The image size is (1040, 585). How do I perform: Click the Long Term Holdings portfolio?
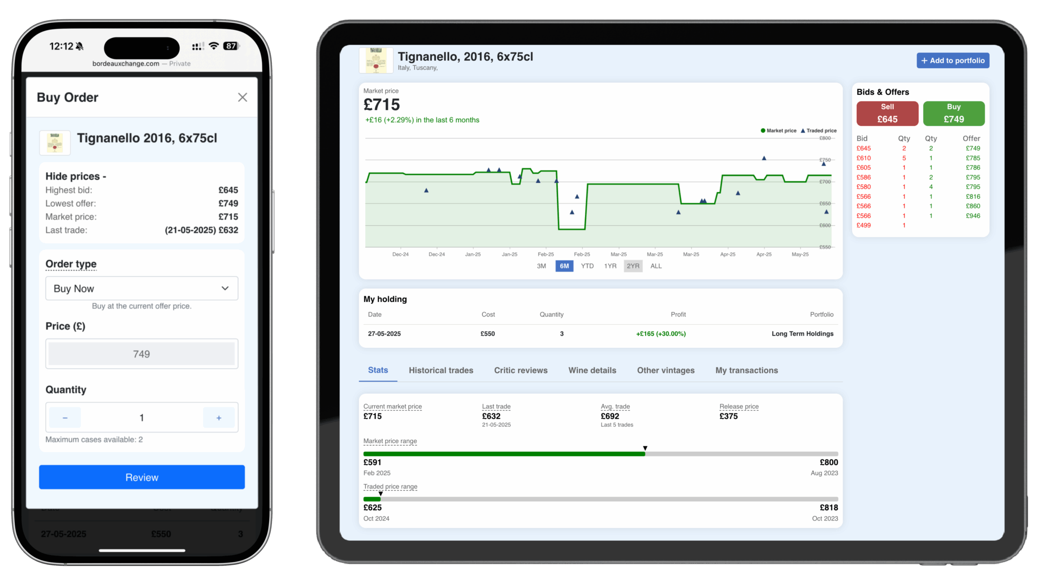[x=802, y=334]
